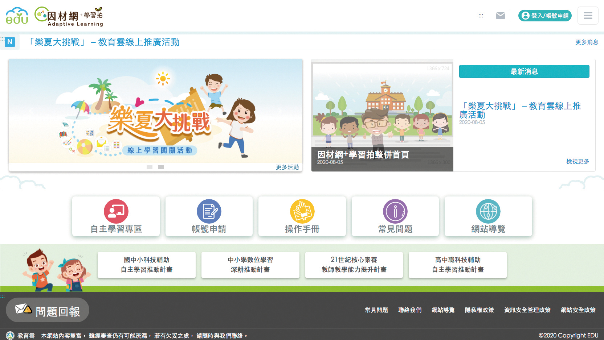The height and width of the screenshot is (340, 604).
Task: Open the mail envelope icon in header
Action: pos(500,16)
